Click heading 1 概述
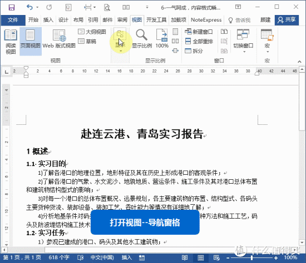This screenshot has height=263, width=306. [37, 151]
